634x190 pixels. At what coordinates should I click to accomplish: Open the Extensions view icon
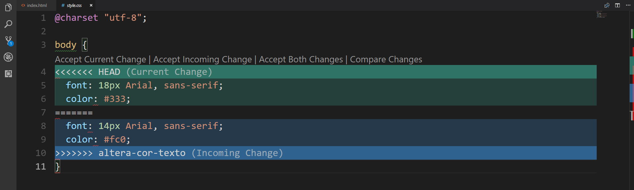pos(8,74)
